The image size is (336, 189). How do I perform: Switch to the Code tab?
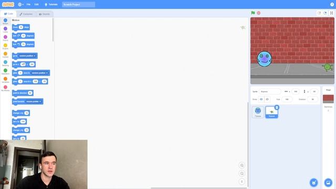click(x=8, y=14)
